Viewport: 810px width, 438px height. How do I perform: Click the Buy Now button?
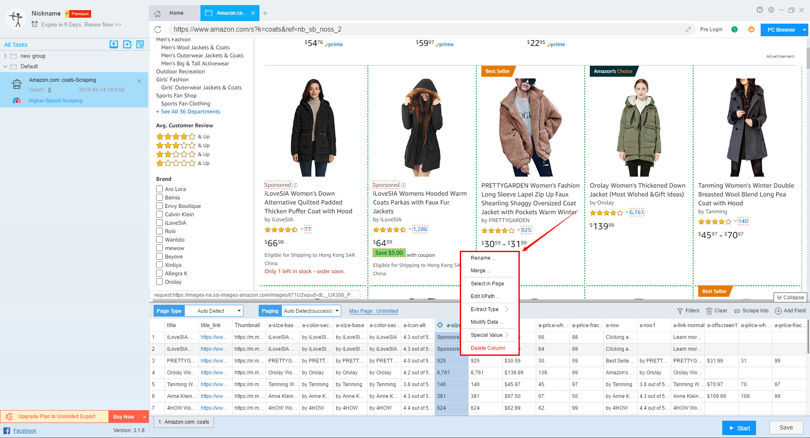(x=124, y=417)
